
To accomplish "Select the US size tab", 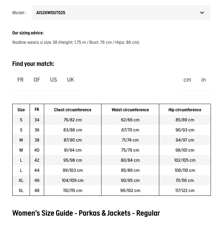I will [x=54, y=80].
